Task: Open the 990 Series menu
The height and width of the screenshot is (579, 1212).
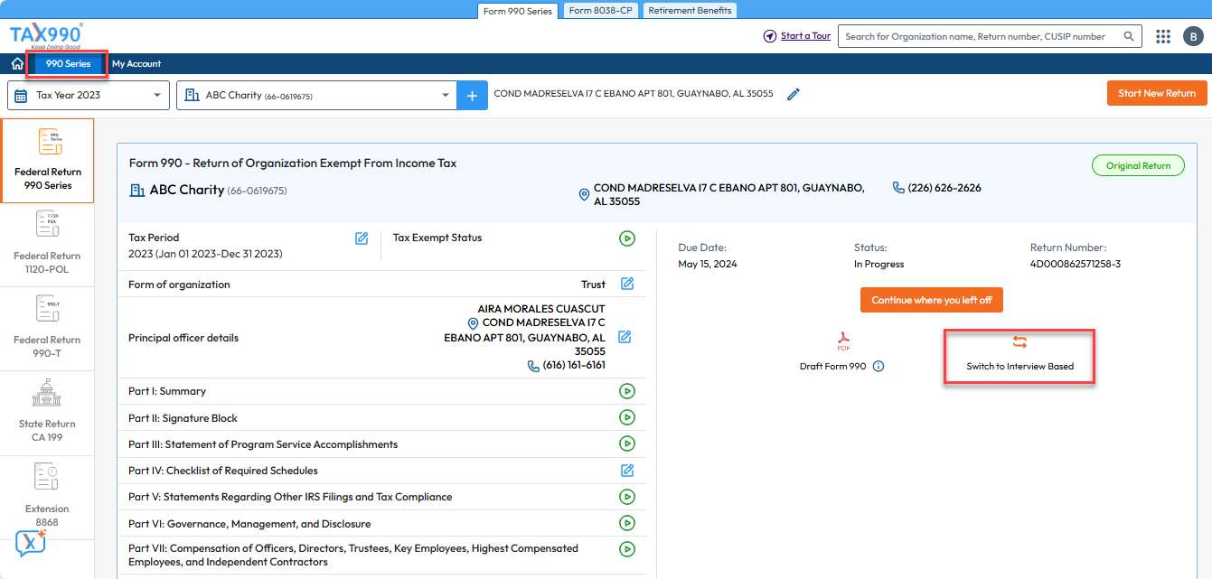Action: 68,64
